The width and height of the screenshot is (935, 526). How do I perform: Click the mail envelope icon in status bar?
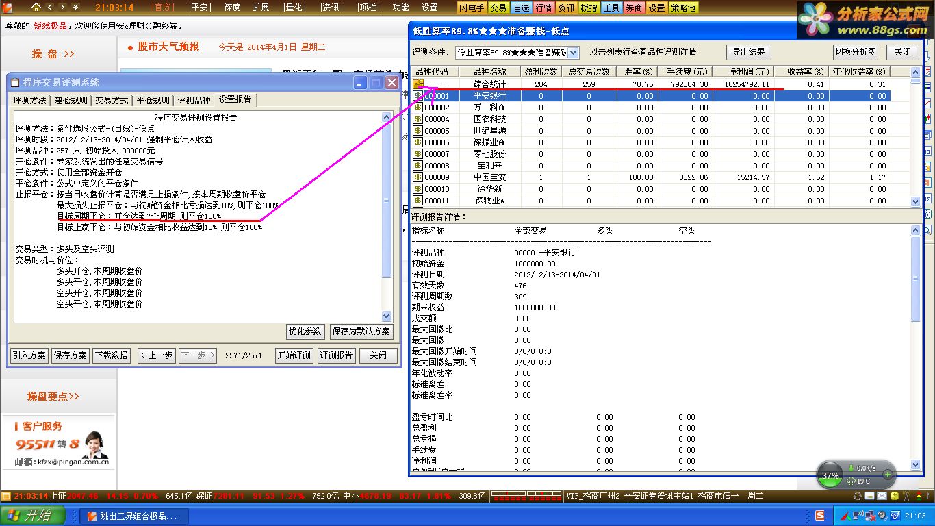[882, 496]
